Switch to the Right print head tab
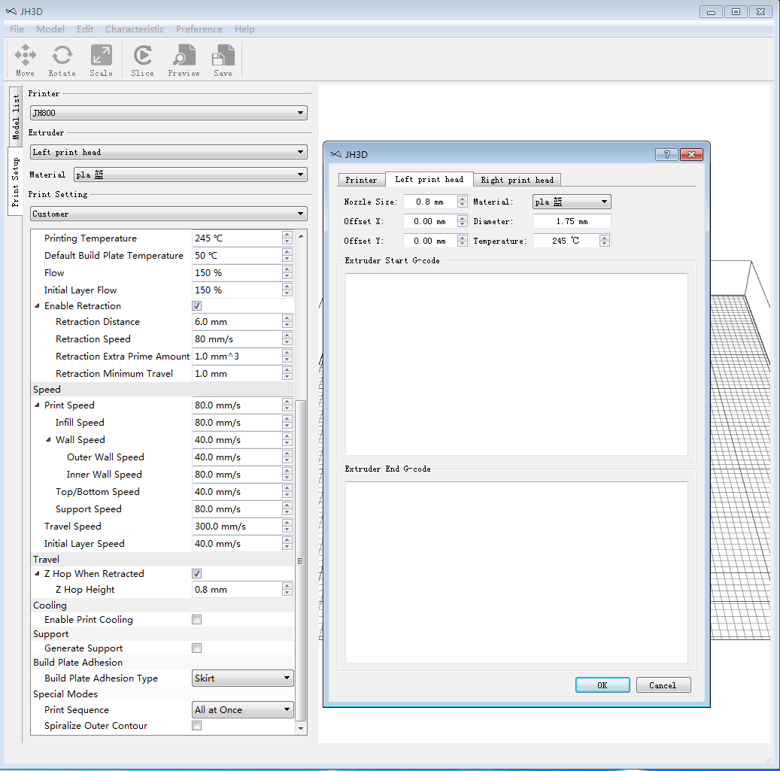Image resolution: width=780 pixels, height=771 pixels. [517, 180]
